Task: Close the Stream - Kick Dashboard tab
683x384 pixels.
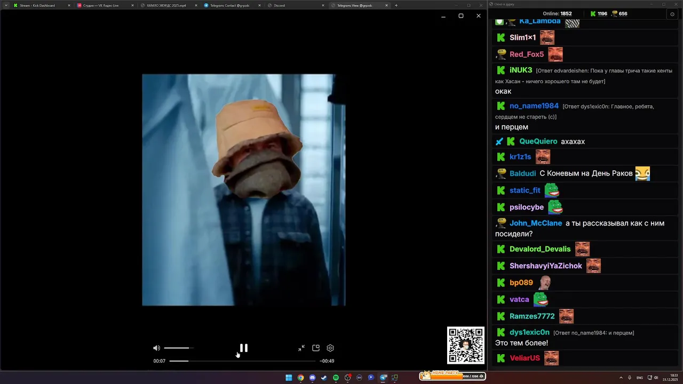Action: coord(69,5)
